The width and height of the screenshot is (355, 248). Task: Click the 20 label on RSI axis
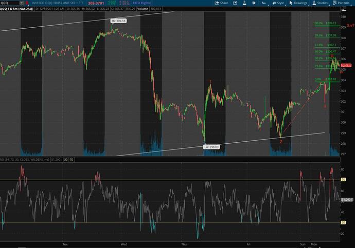pos(343,234)
